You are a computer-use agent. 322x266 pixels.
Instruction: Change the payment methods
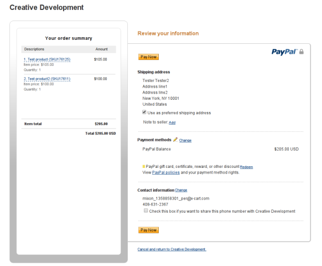(185, 140)
